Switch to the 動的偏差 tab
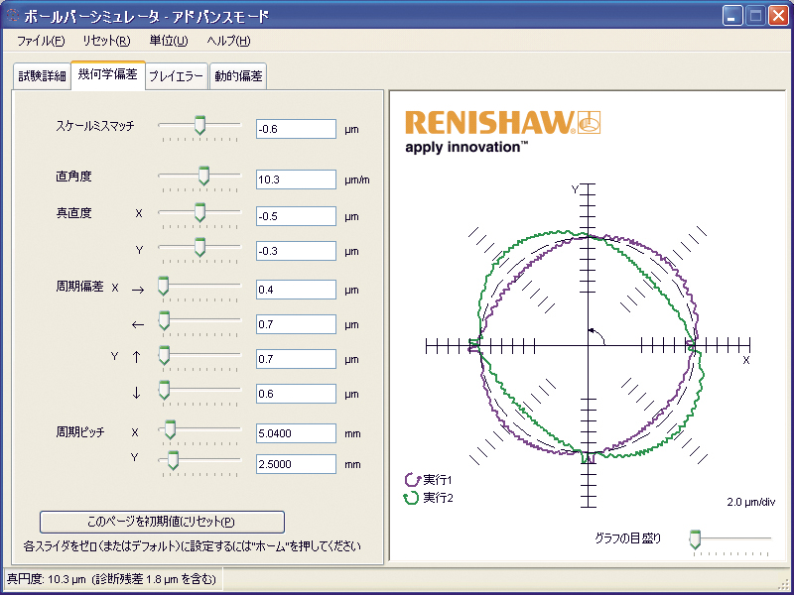 point(238,76)
